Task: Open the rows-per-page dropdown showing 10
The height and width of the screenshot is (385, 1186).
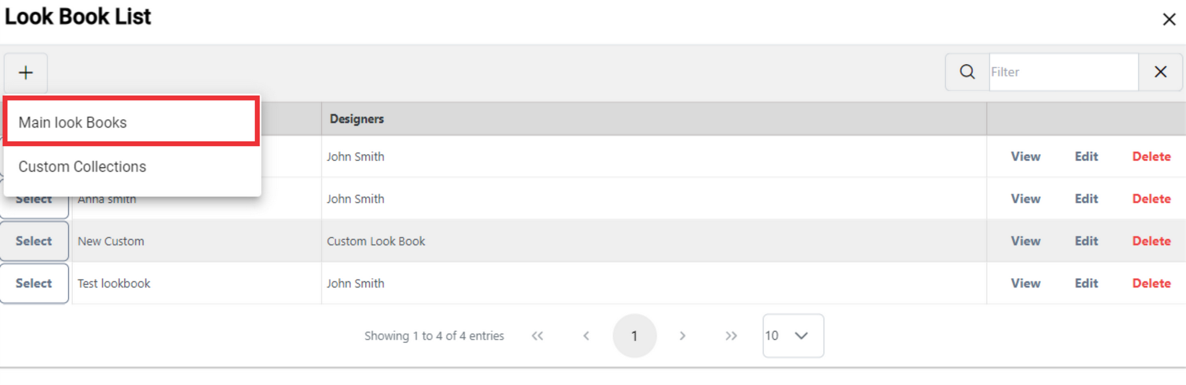Action: point(793,336)
